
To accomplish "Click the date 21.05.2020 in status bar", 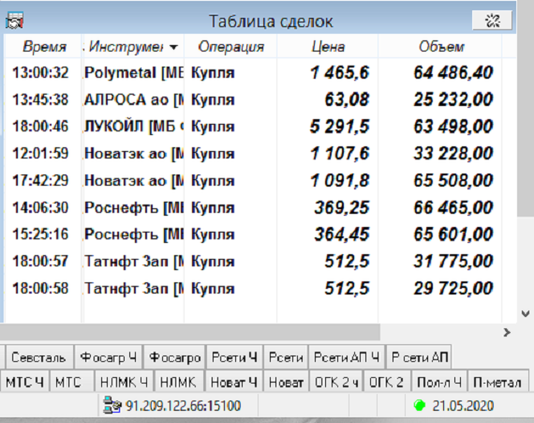I will tap(463, 405).
